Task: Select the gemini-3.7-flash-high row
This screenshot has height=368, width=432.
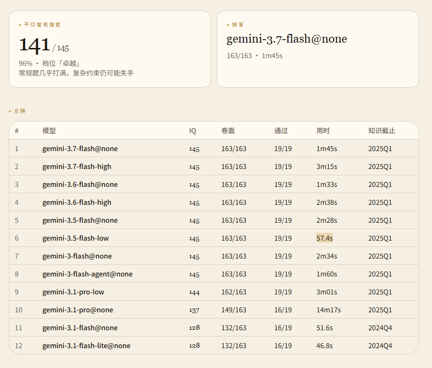Action: pyautogui.click(x=214, y=167)
